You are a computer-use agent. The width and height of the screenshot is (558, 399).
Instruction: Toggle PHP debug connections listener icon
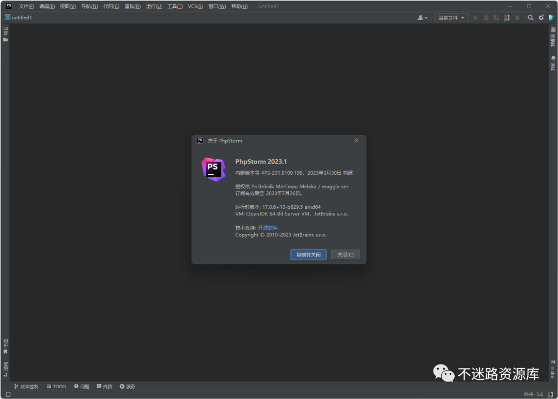(507, 18)
